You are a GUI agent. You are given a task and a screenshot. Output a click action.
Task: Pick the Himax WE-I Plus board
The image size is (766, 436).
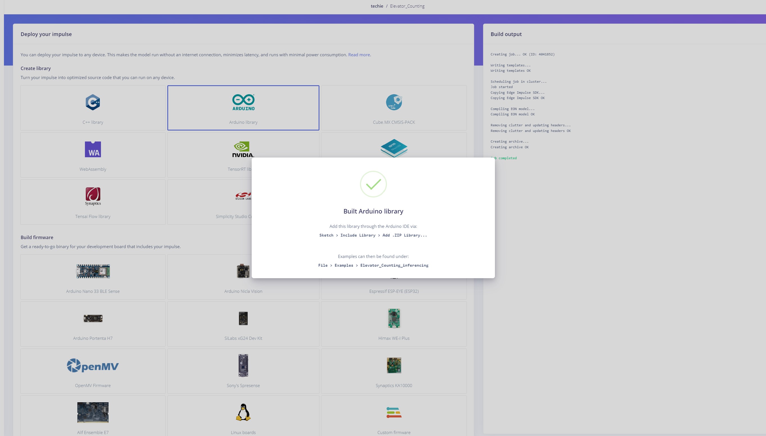coord(394,324)
